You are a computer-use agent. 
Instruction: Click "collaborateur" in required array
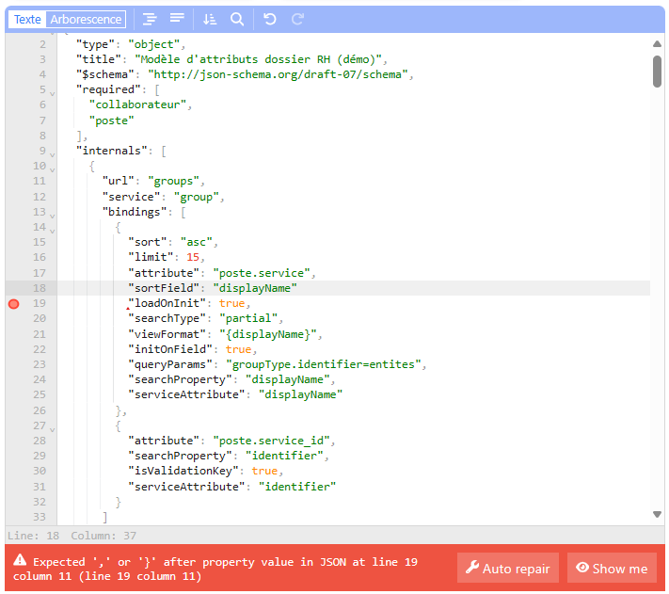point(137,105)
